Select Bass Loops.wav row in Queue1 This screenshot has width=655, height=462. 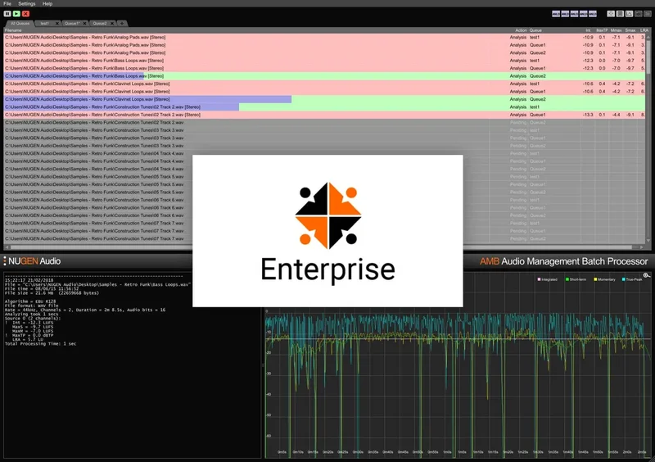[x=324, y=68]
